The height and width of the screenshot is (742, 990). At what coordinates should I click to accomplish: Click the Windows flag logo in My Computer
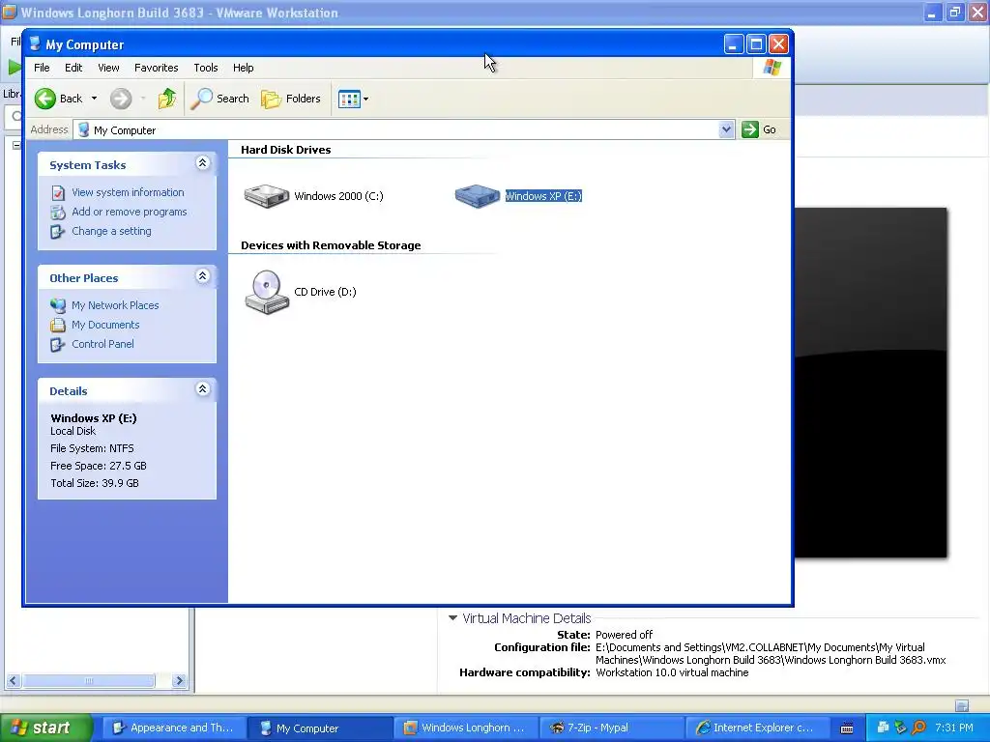[772, 68]
